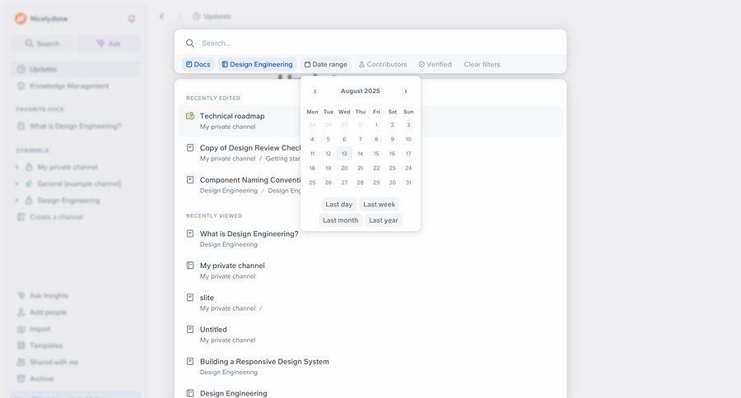Click the Add people sidebar icon
Screen dimensions: 741x398
point(21,312)
